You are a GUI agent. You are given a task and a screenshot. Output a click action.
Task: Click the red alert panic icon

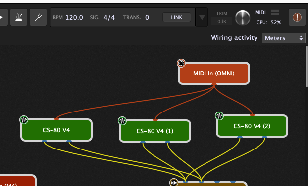pyautogui.click(x=297, y=17)
